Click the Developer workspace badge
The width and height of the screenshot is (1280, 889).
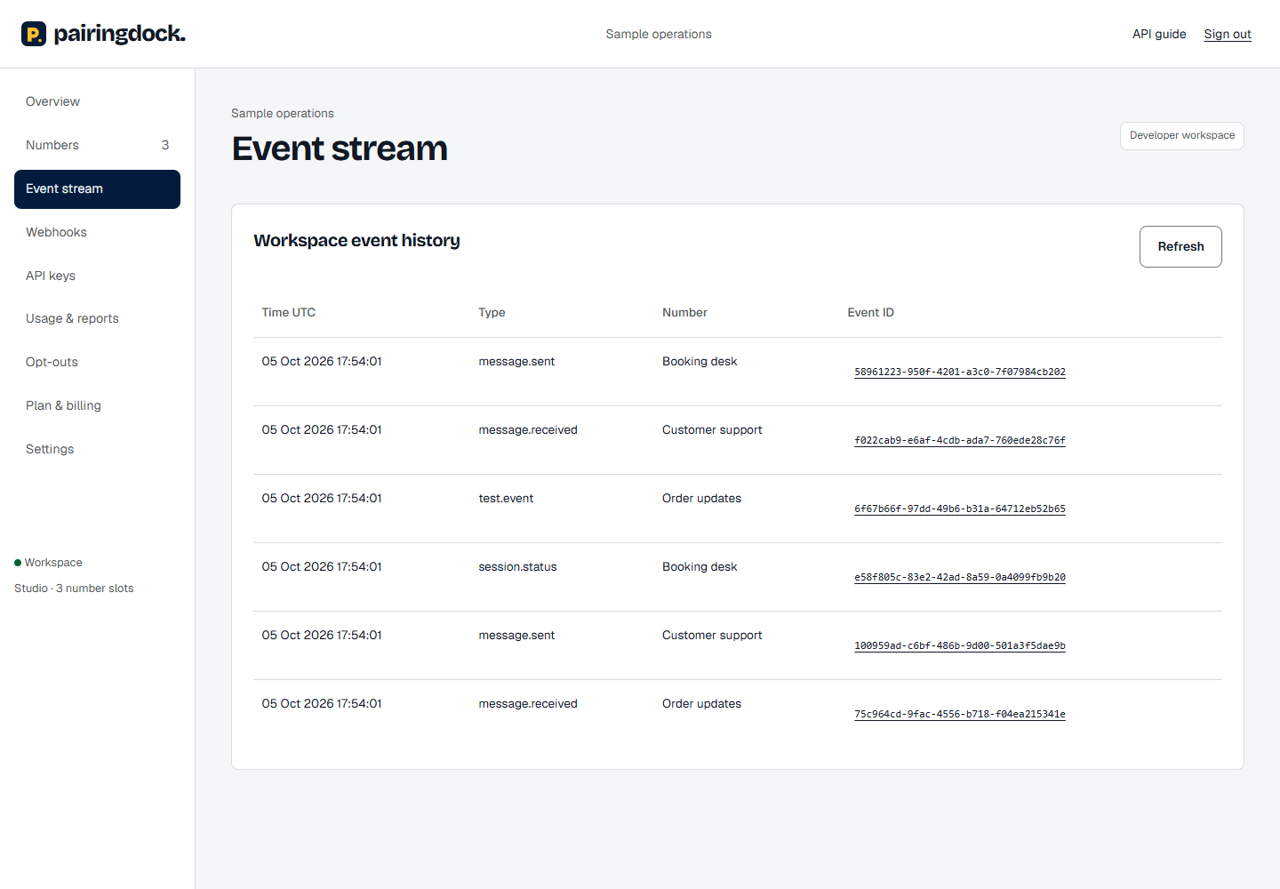1182,136
